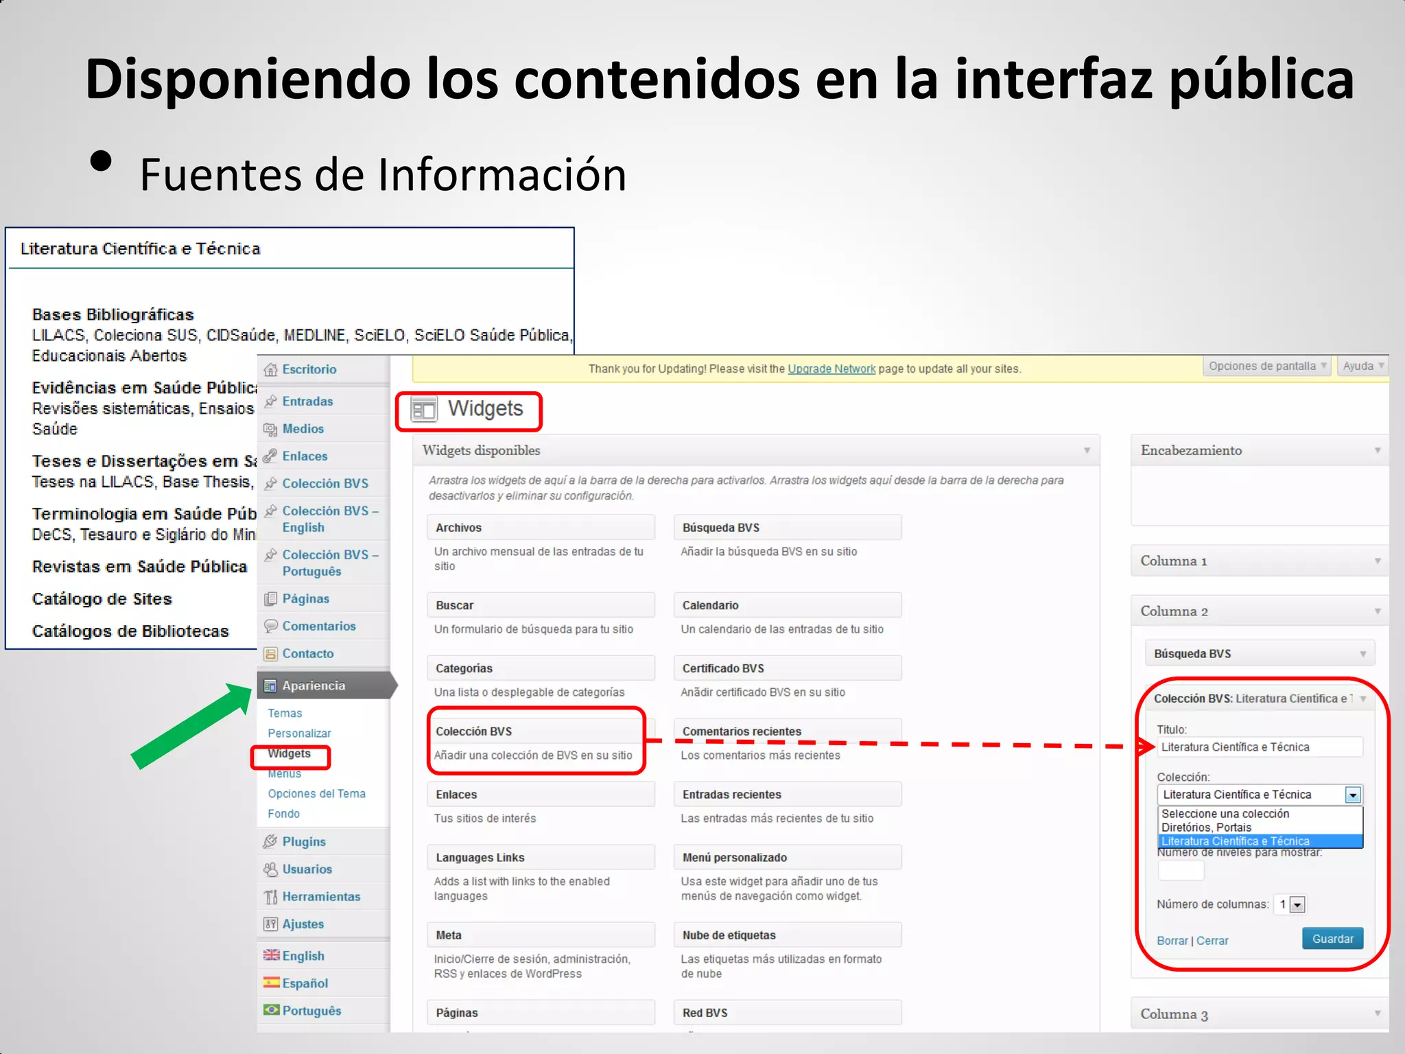Select Widgets under Apariencia
The height and width of the screenshot is (1054, 1405).
[289, 753]
